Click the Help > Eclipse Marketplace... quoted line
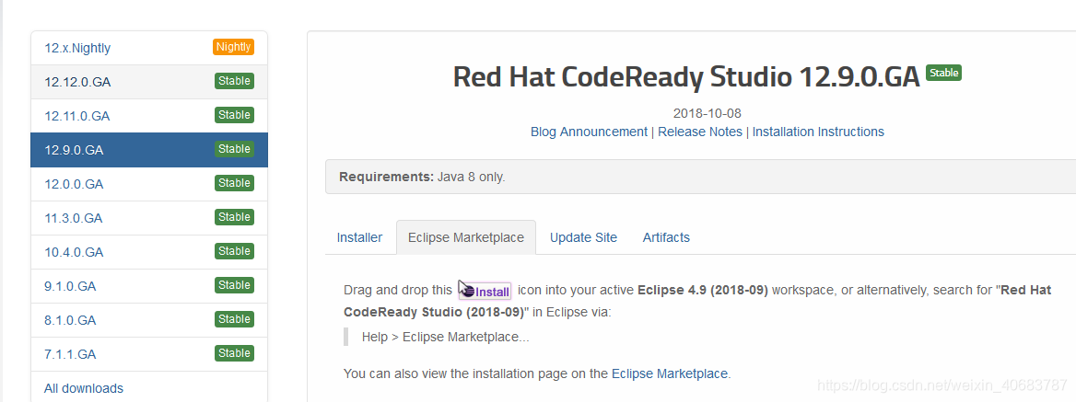 [x=445, y=337]
